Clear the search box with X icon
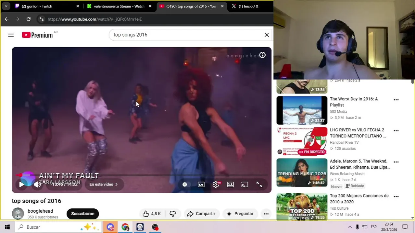The image size is (415, 233). 267,35
